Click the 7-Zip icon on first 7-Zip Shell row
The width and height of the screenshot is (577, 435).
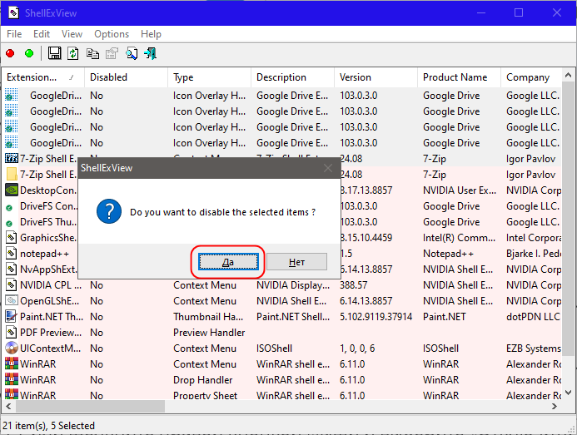pos(12,159)
